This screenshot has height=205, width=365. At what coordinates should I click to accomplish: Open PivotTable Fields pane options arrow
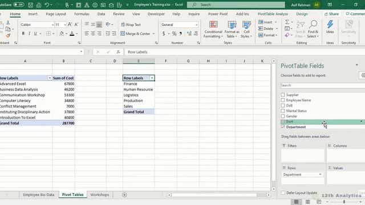click(x=357, y=65)
